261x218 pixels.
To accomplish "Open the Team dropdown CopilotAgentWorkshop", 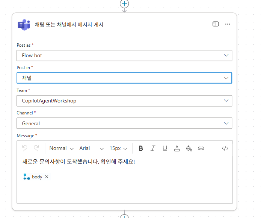I will coord(124,101).
